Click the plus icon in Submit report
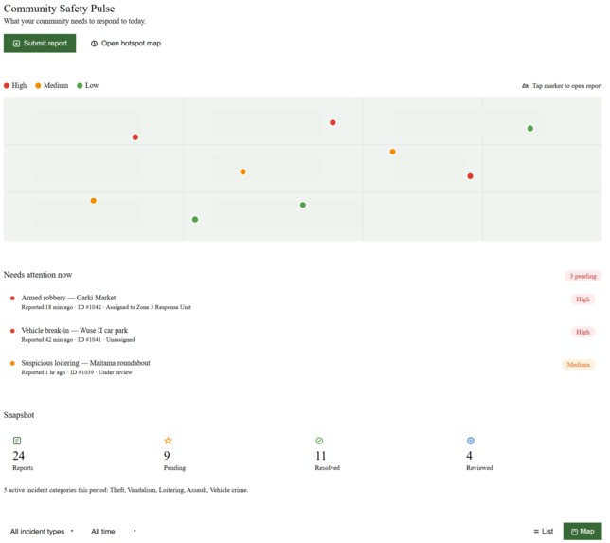Image resolution: width=610 pixels, height=543 pixels. (16, 44)
